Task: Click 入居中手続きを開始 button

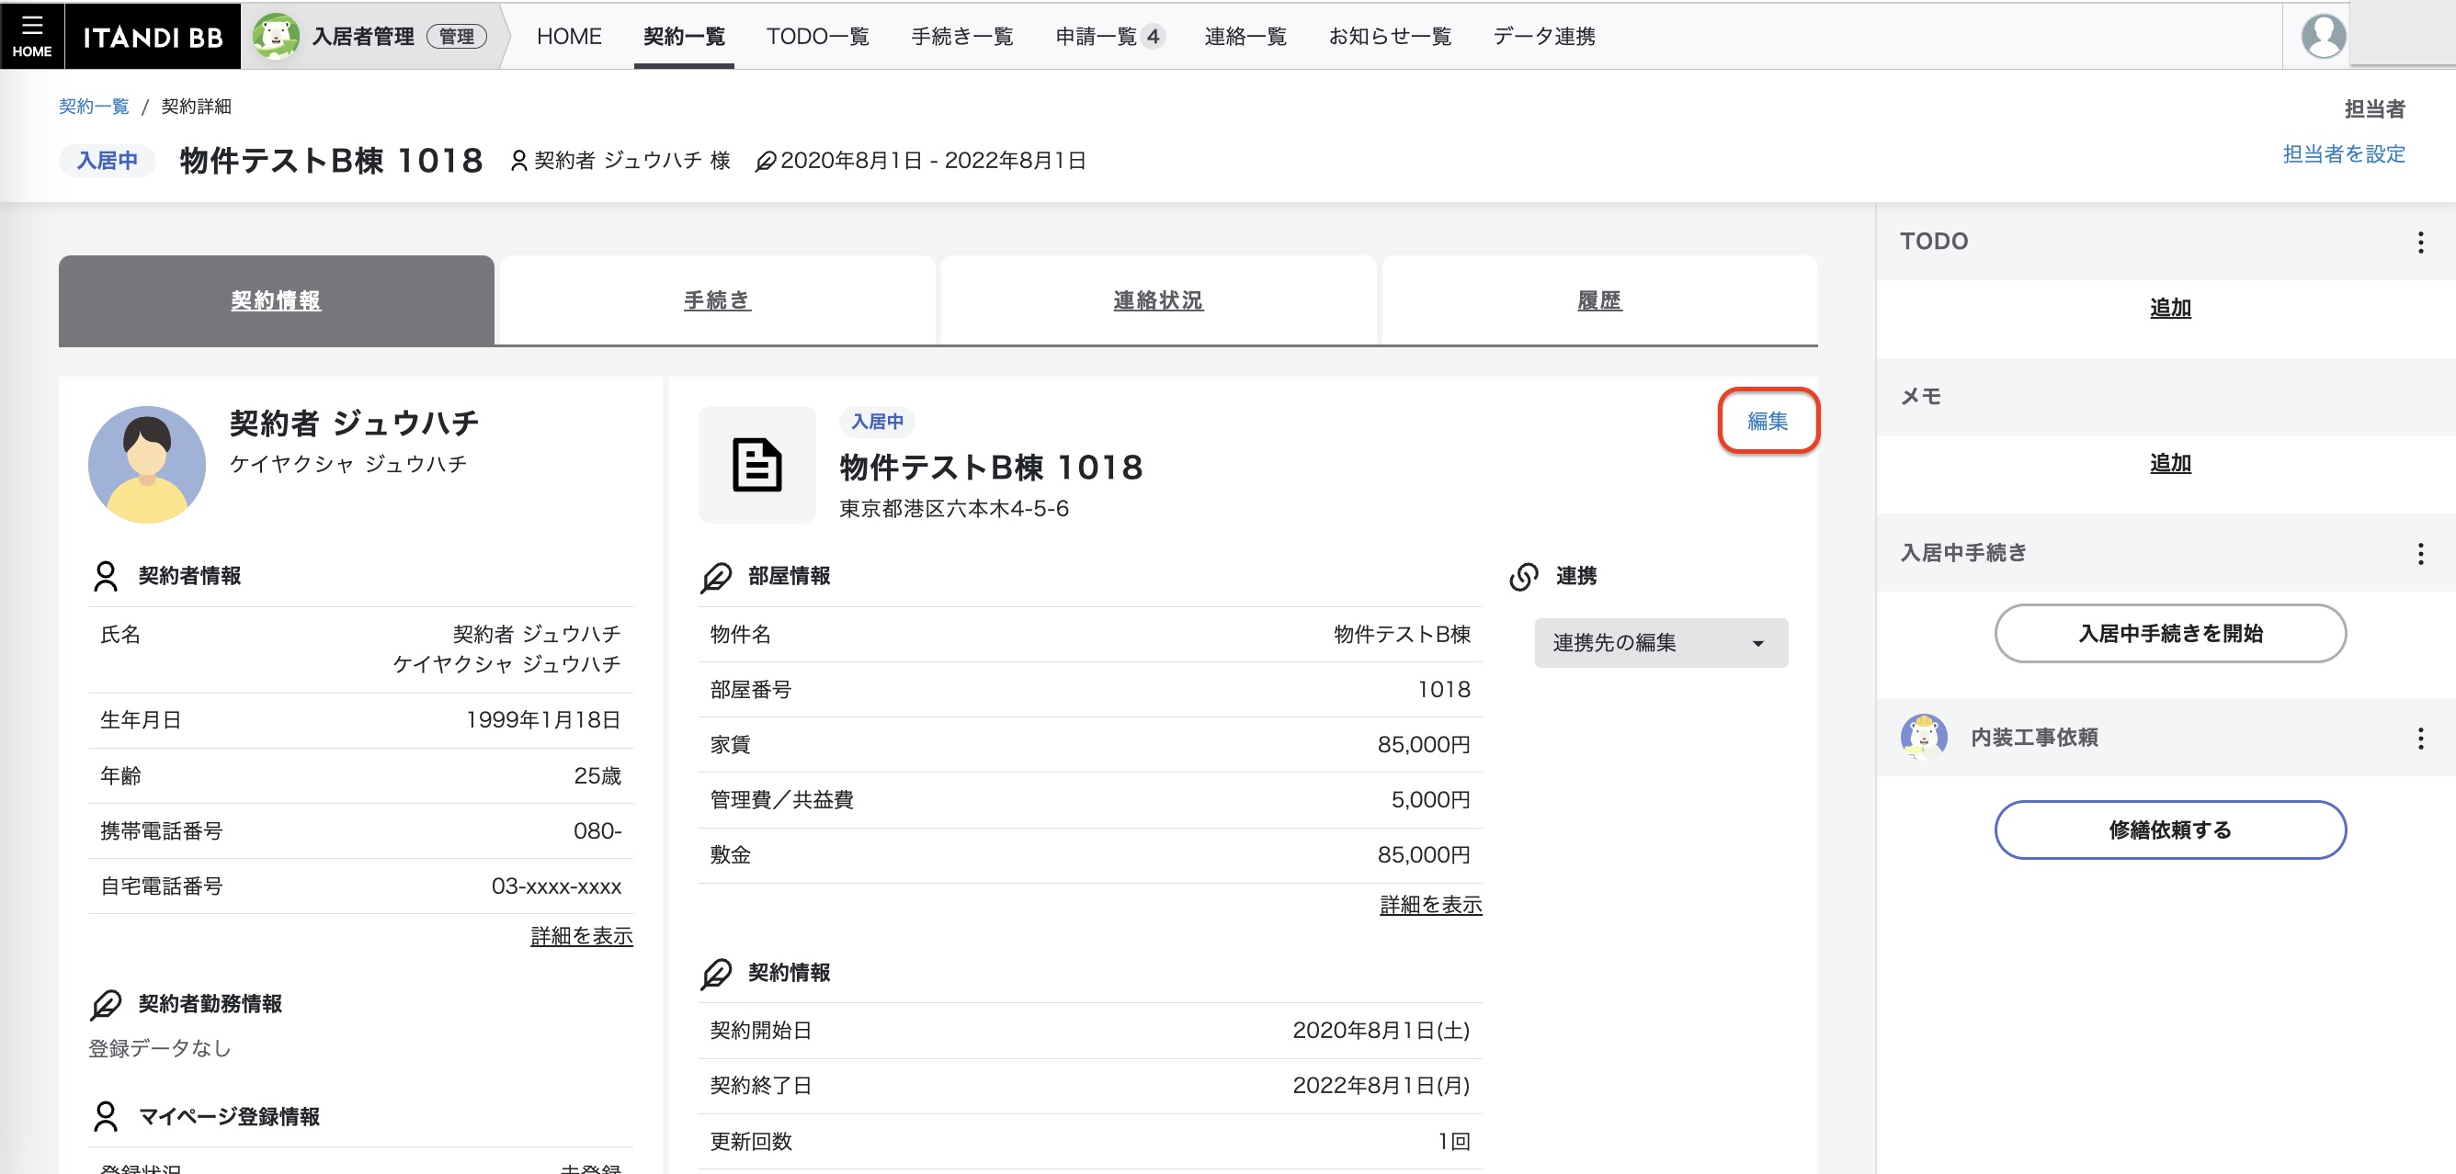Action: click(x=2170, y=633)
